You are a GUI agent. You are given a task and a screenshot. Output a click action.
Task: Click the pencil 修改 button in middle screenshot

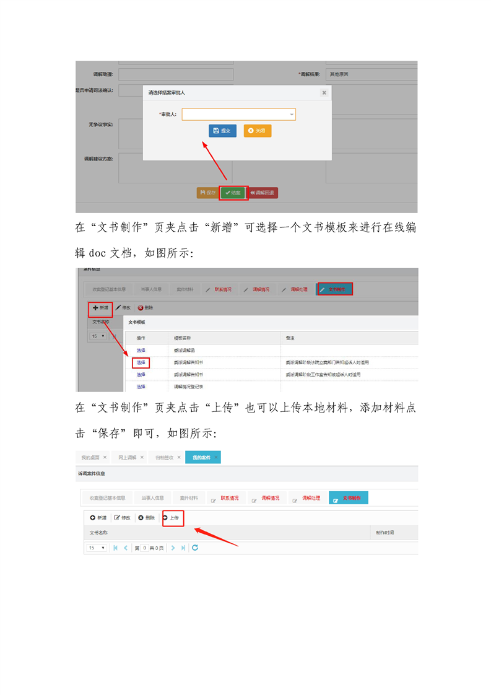tap(123, 308)
